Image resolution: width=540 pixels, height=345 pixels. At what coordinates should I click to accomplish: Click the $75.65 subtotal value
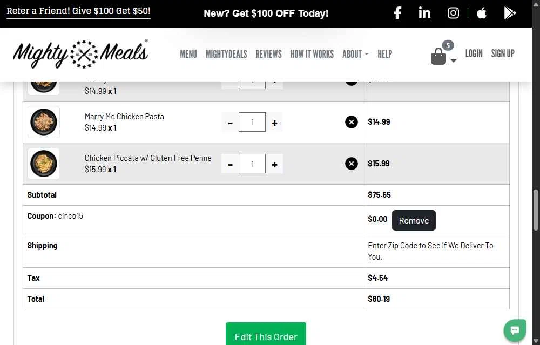click(379, 195)
